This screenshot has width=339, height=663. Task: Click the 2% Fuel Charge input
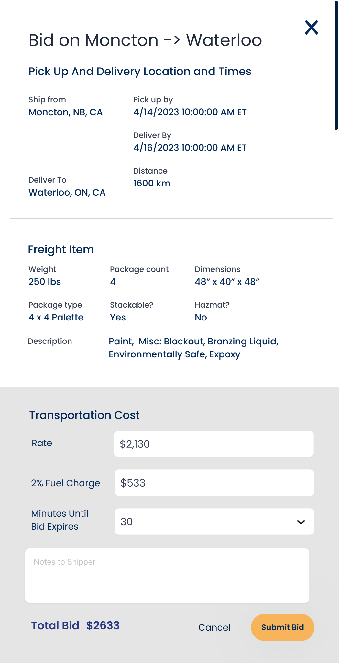pyautogui.click(x=214, y=483)
